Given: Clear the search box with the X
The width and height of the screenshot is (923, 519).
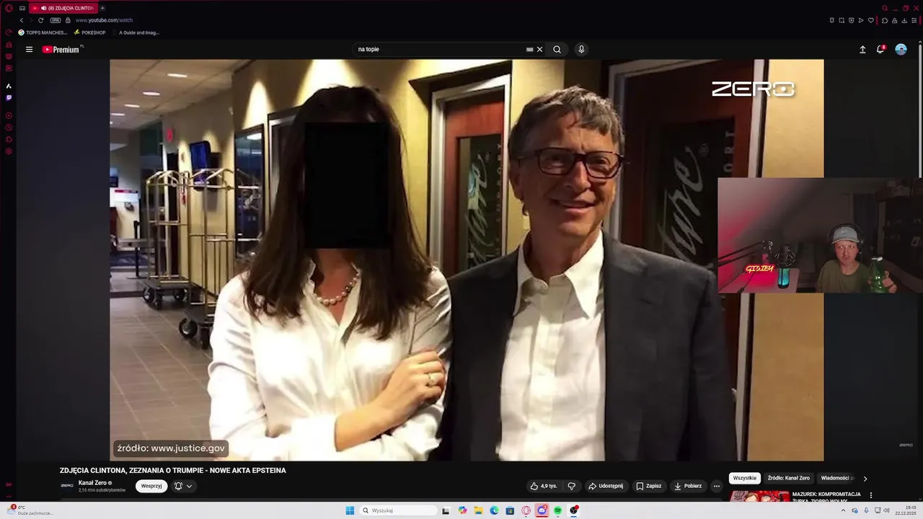Looking at the screenshot, I should click(x=539, y=50).
